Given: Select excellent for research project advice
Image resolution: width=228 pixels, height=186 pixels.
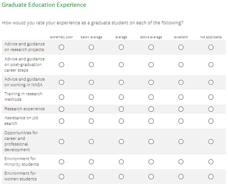Looking at the screenshot, I should click(181, 47).
